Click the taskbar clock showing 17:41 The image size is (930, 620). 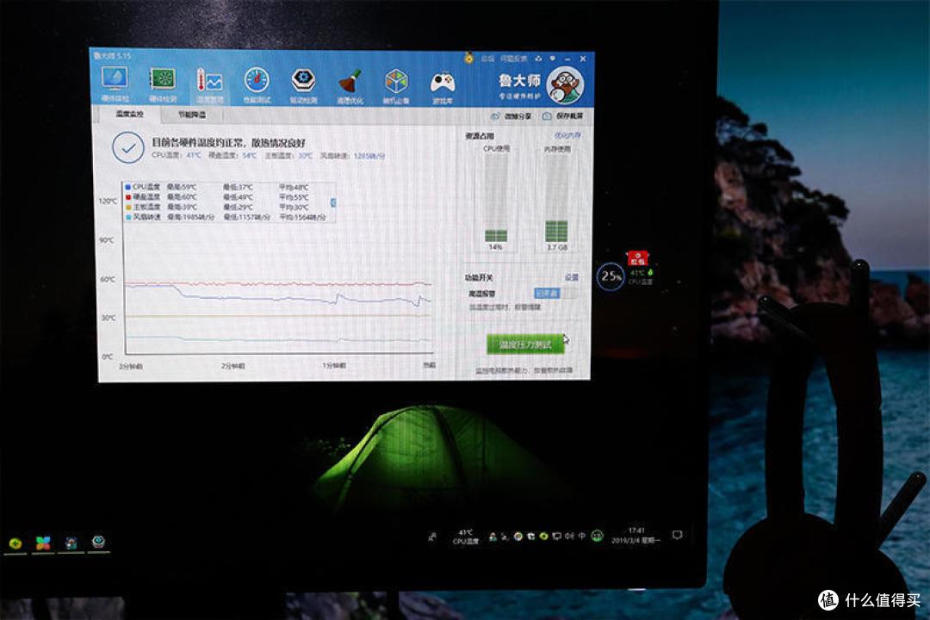(635, 535)
